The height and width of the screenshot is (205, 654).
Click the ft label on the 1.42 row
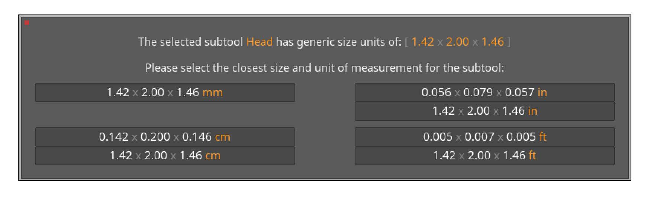point(532,156)
